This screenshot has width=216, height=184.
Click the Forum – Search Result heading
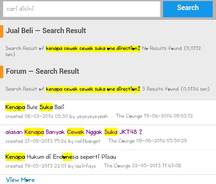tap(42, 71)
